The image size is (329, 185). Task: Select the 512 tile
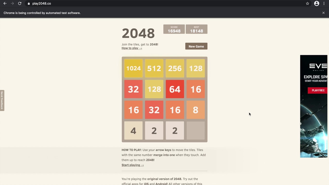coord(154,68)
